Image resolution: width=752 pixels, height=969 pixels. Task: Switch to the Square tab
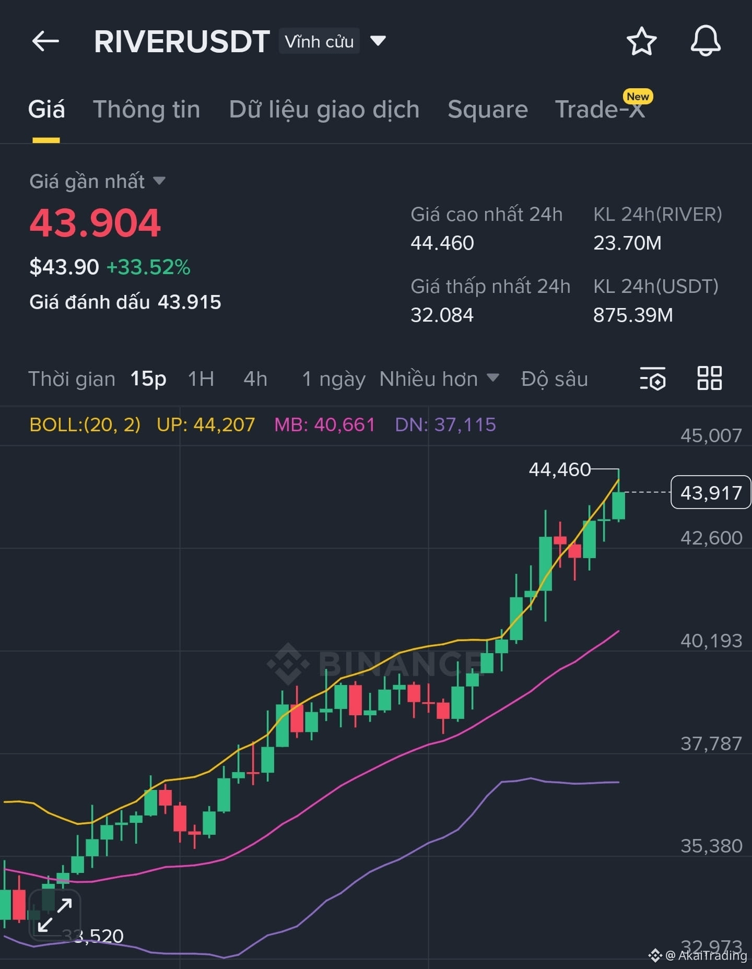pyautogui.click(x=488, y=110)
